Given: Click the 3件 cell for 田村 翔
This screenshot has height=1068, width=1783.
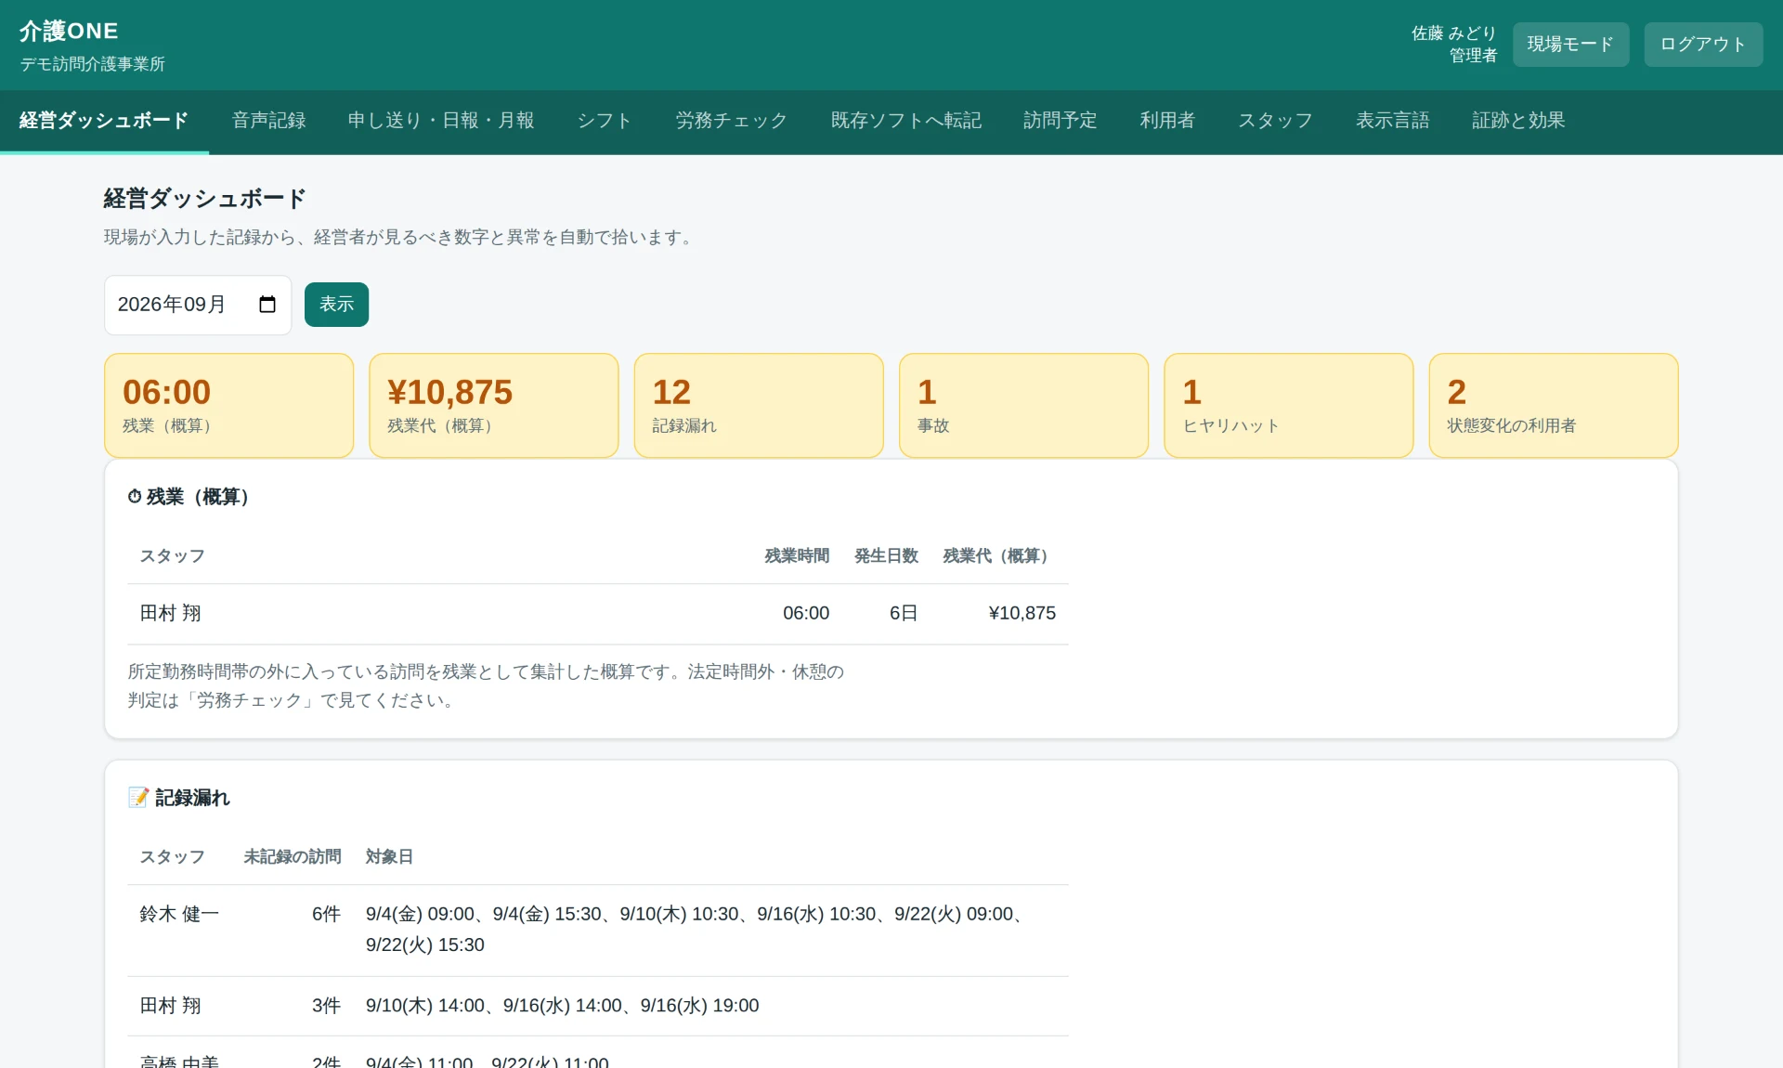Looking at the screenshot, I should (x=326, y=1006).
